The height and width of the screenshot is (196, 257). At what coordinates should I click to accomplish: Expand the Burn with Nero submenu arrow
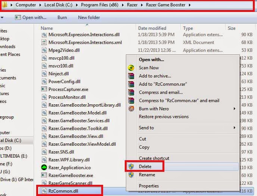[235, 109]
